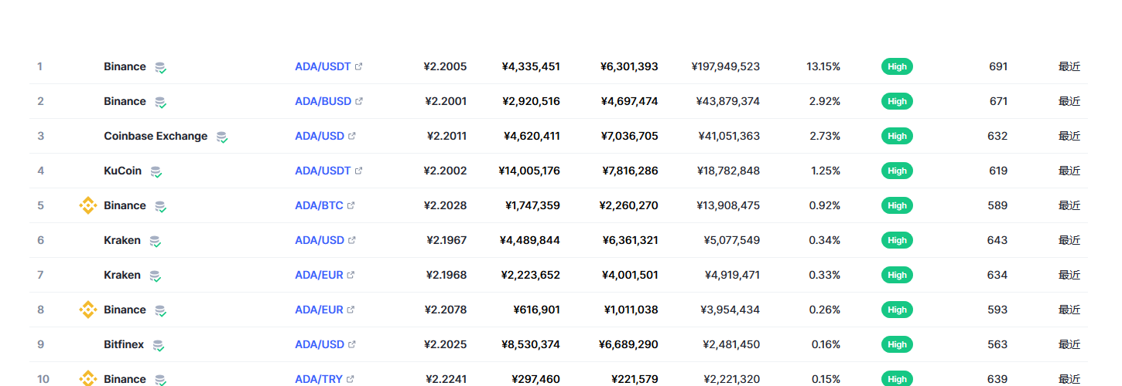Click Binance logo in ADA/EUR row
Viewport: 1122px width, 386px height.
click(x=88, y=310)
